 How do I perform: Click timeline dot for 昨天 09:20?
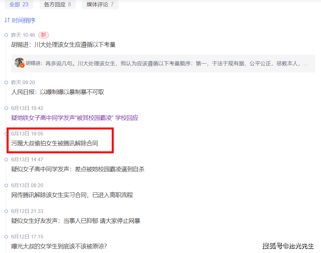coord(6,82)
